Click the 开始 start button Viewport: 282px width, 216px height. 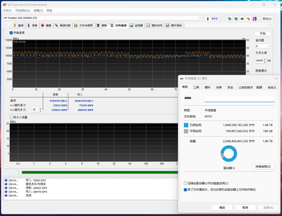click(262, 33)
